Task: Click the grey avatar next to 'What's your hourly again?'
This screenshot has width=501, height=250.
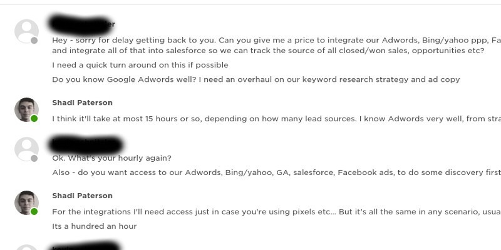Action: 26,149
